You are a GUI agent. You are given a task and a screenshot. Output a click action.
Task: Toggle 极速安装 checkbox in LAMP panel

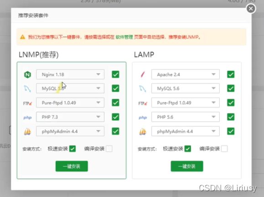pyautogui.click(x=188, y=148)
